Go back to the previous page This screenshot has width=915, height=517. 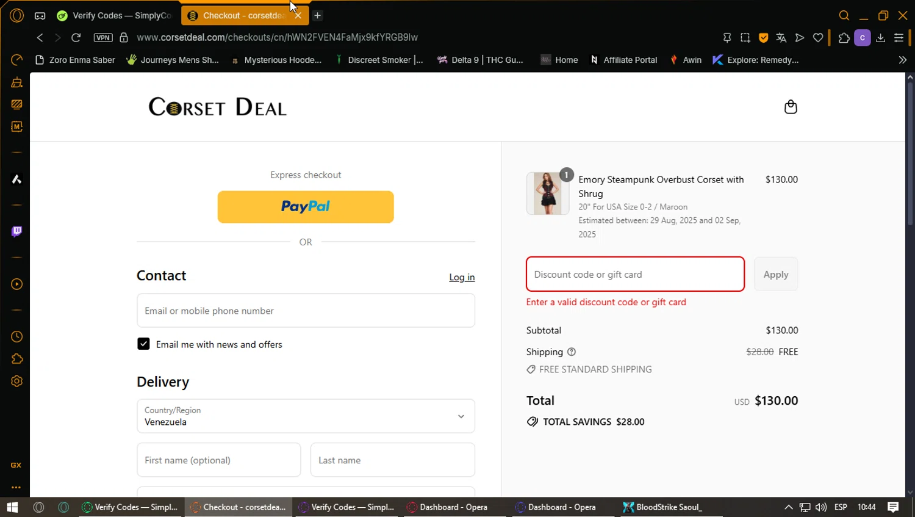[40, 37]
